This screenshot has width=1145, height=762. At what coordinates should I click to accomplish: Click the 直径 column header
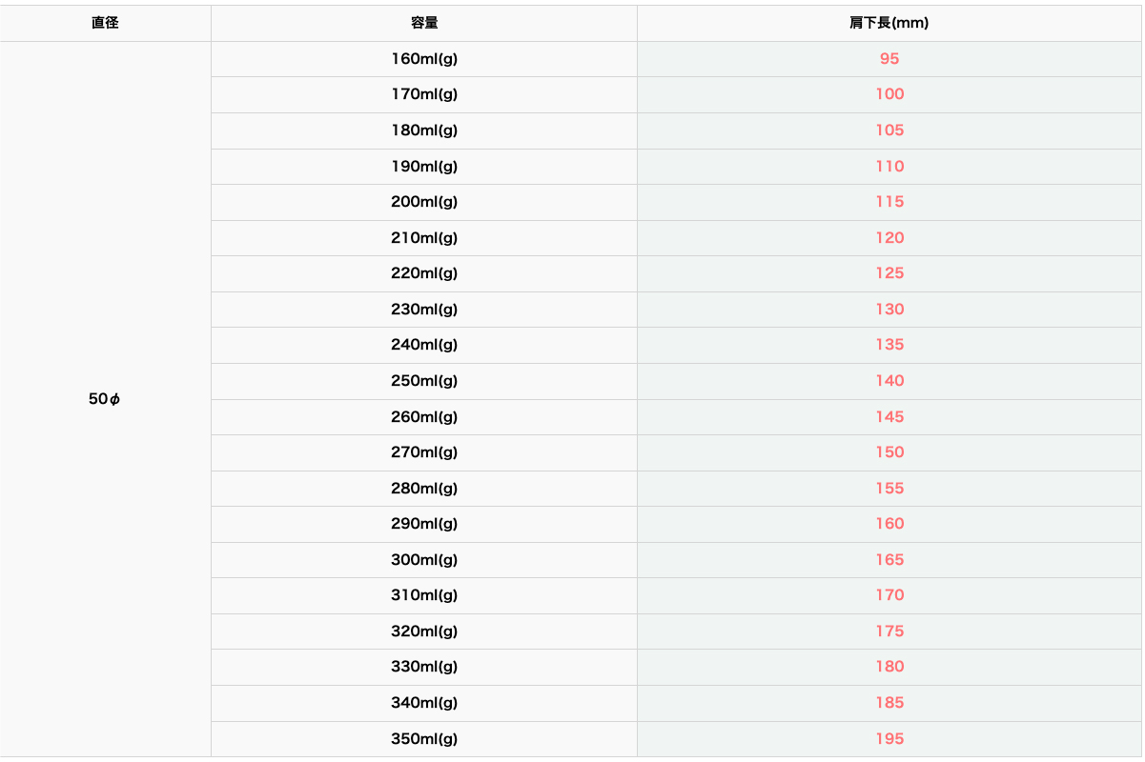[x=105, y=23]
